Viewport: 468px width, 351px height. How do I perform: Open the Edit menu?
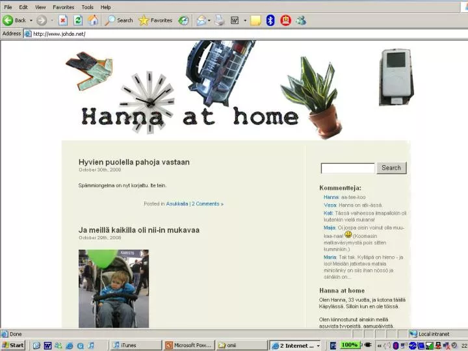(23, 7)
